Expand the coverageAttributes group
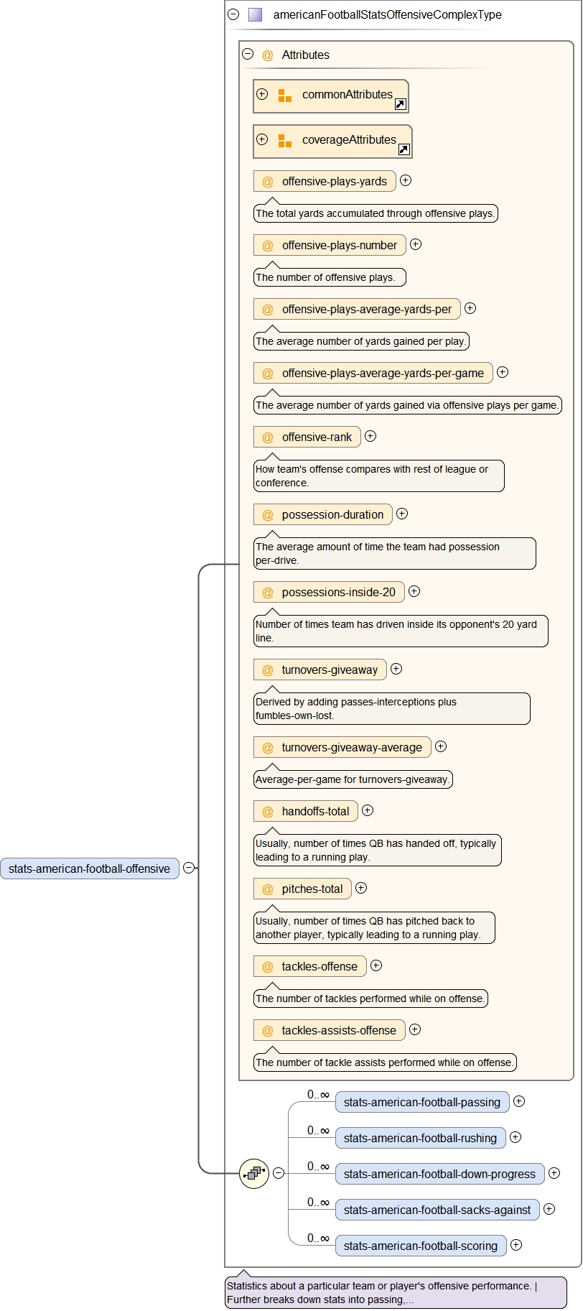The width and height of the screenshot is (583, 1311). click(x=262, y=139)
